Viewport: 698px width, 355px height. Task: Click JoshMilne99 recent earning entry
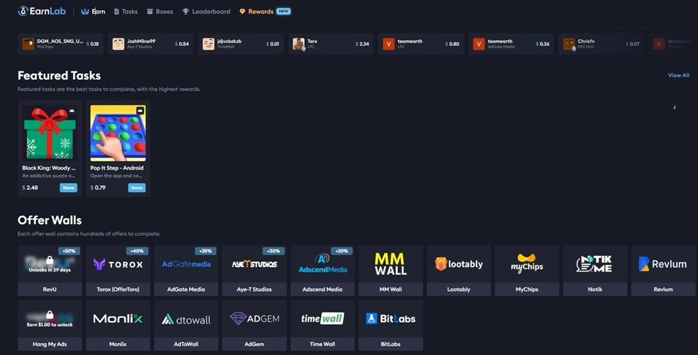(151, 44)
